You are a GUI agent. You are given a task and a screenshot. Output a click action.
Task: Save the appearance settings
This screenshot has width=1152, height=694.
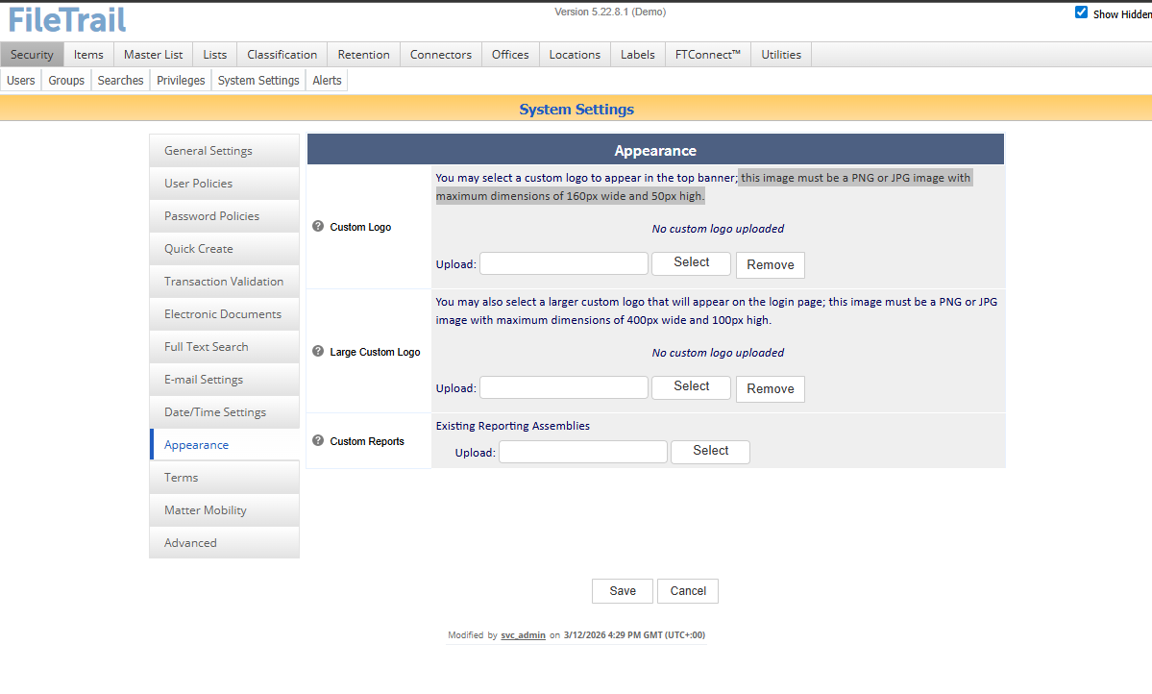[623, 591]
